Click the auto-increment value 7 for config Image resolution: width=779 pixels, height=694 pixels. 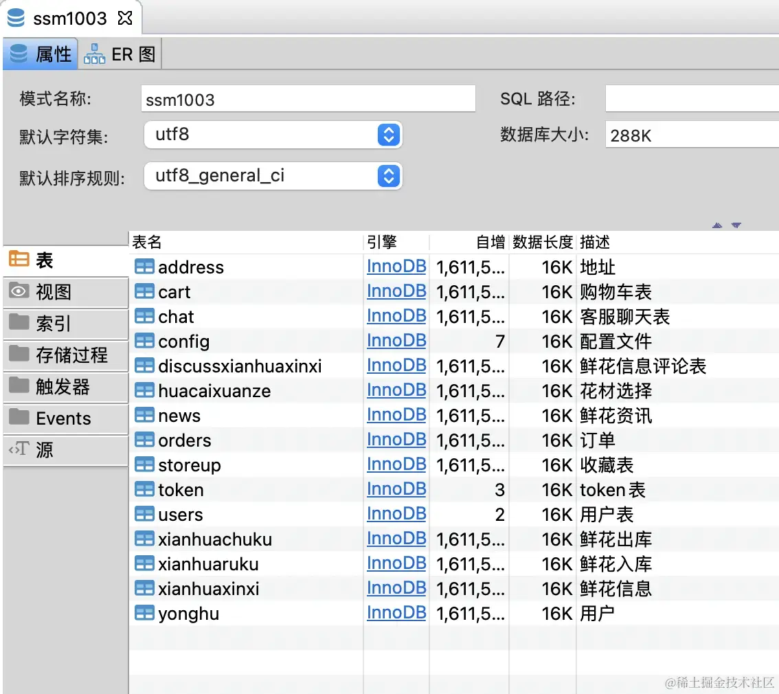[500, 342]
